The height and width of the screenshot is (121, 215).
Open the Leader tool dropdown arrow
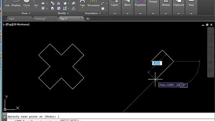pos(106,3)
